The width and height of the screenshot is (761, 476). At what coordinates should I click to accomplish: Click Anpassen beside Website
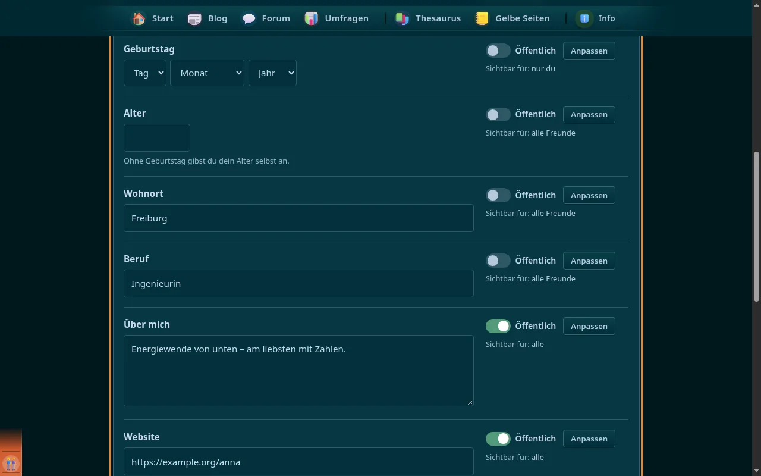click(x=589, y=439)
